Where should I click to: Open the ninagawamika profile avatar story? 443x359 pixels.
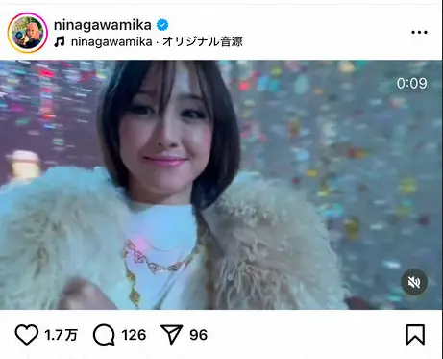[28, 33]
